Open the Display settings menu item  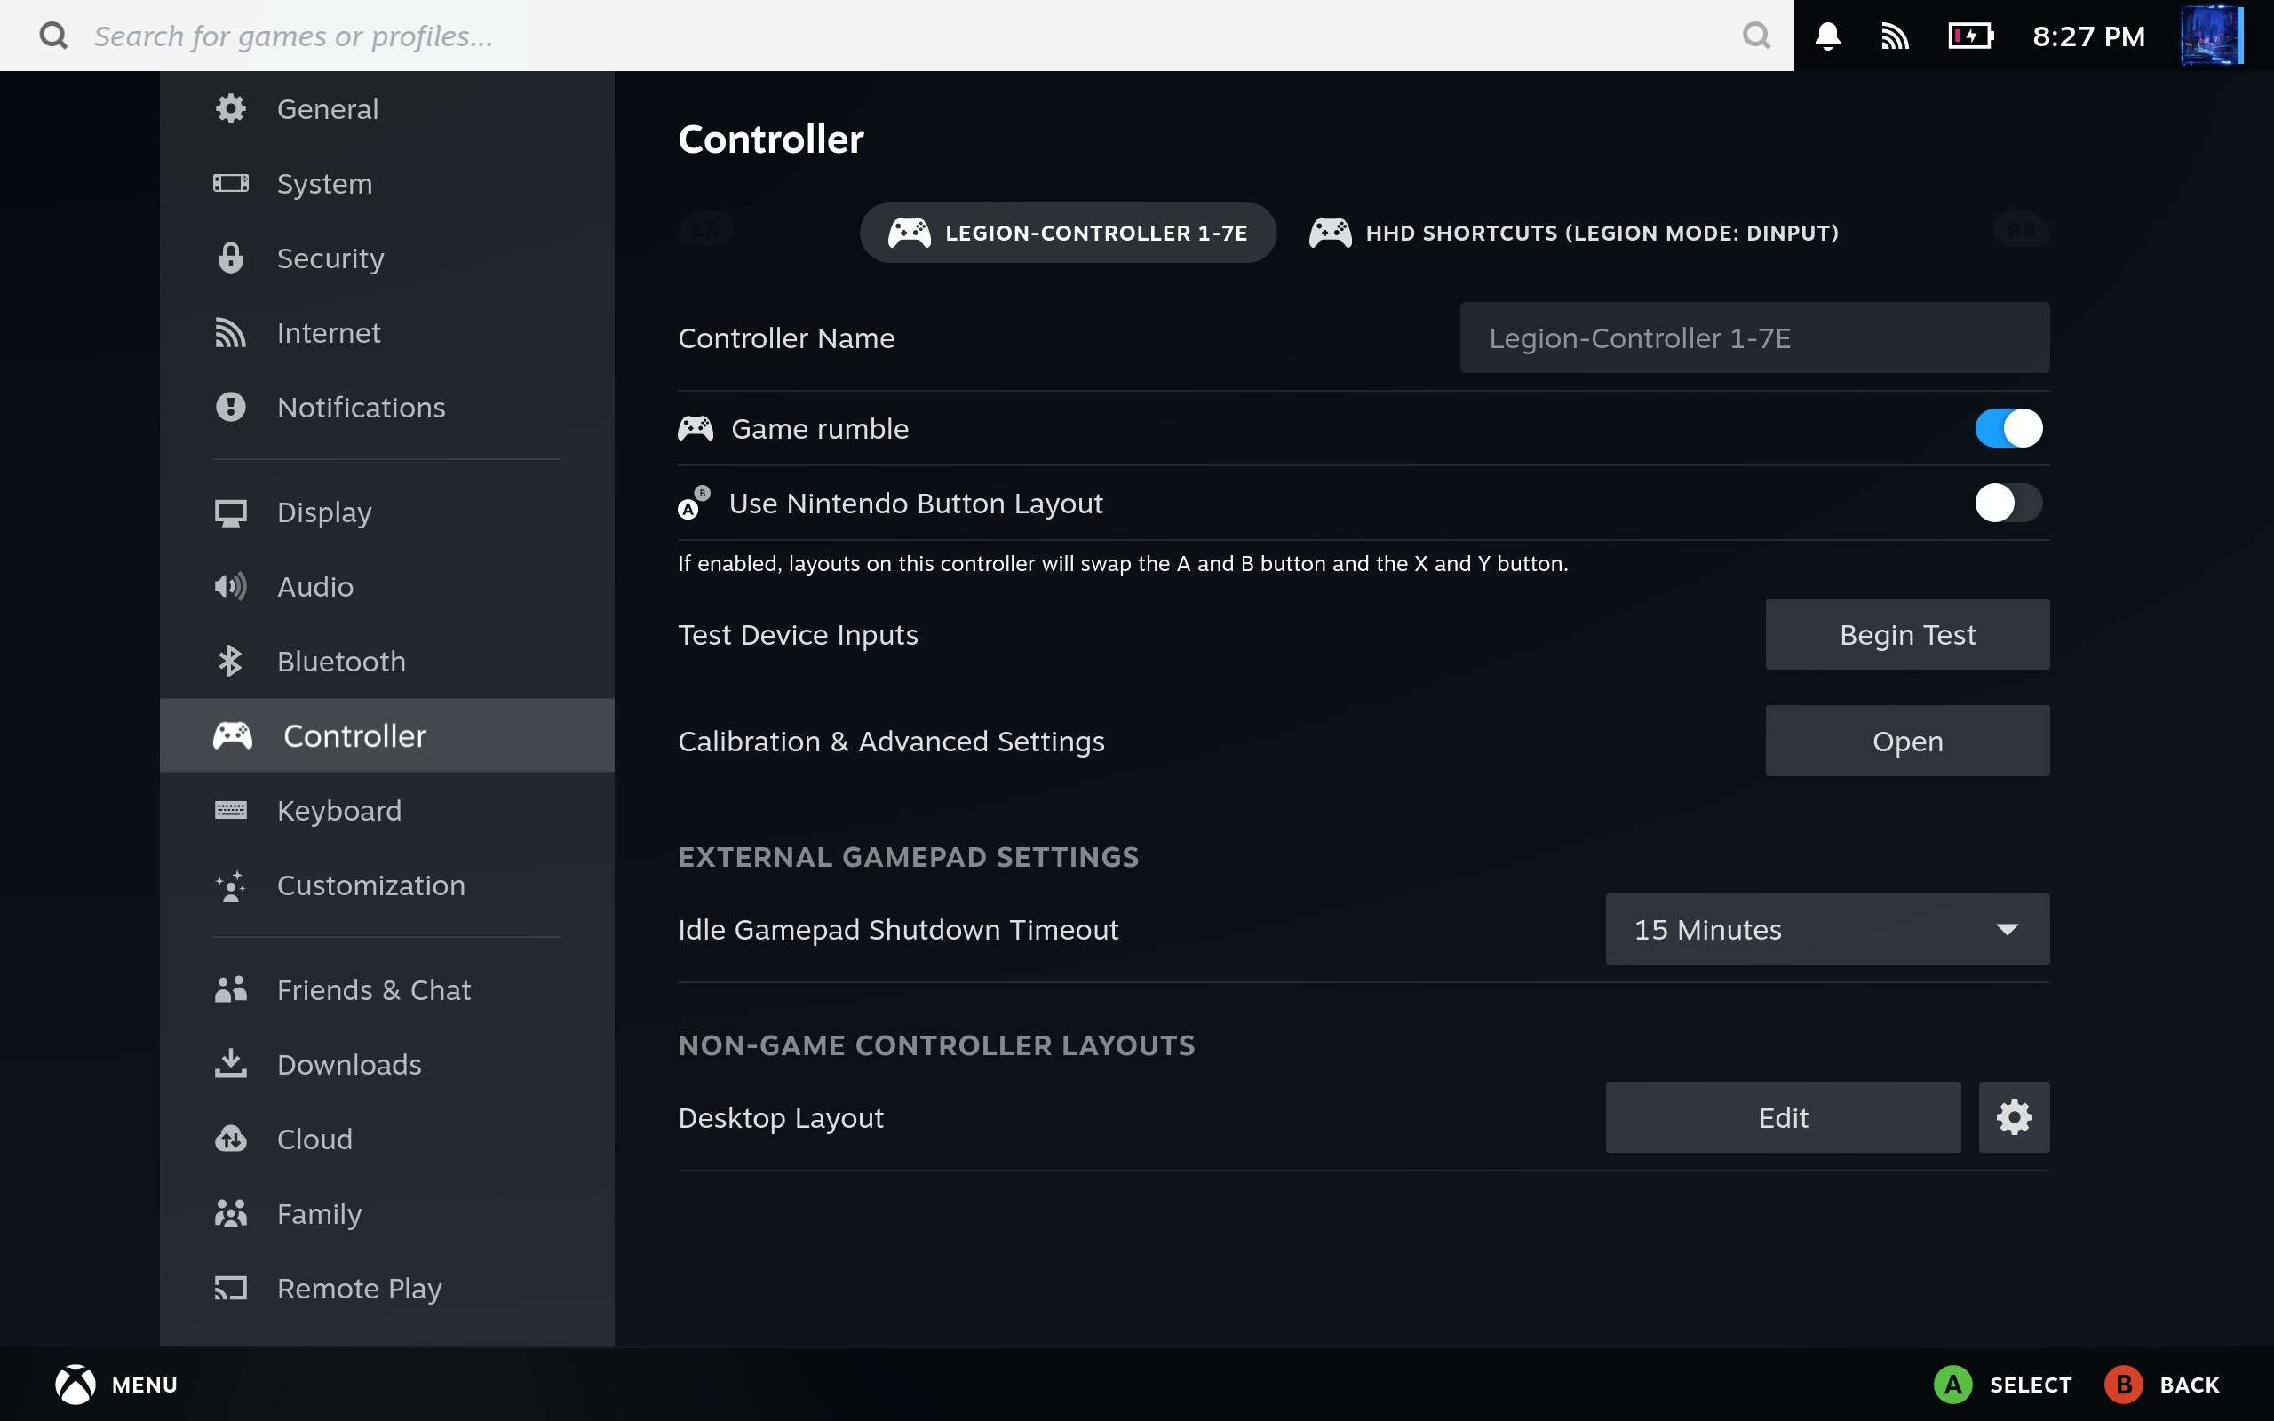point(324,512)
